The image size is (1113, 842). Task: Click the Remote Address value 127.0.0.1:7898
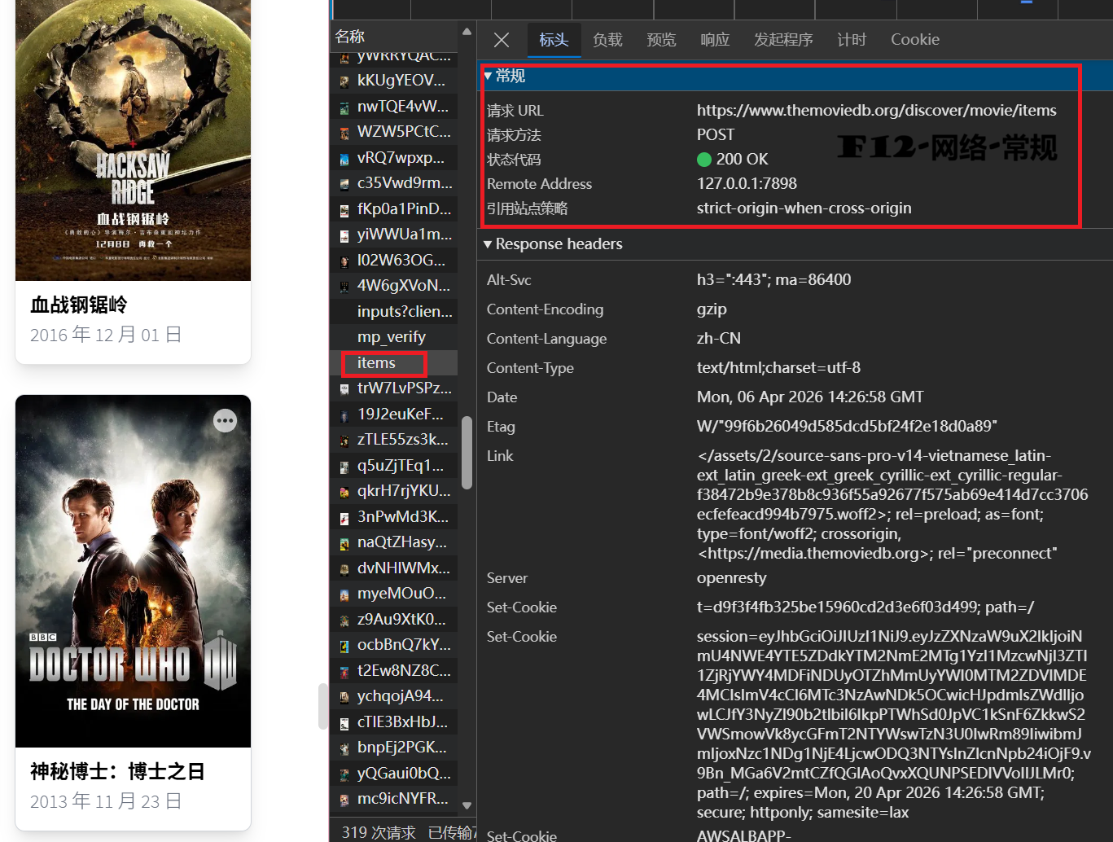point(747,183)
